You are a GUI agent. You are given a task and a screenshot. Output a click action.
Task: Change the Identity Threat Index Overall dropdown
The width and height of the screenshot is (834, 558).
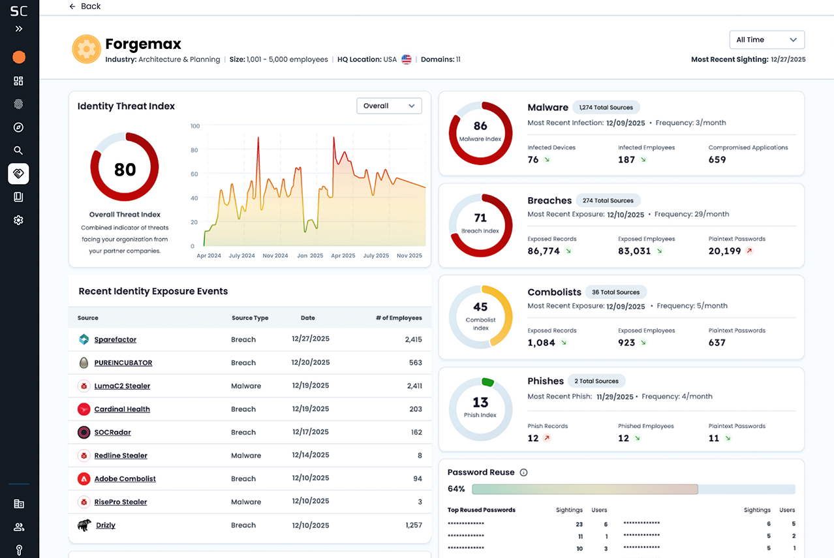[389, 105]
